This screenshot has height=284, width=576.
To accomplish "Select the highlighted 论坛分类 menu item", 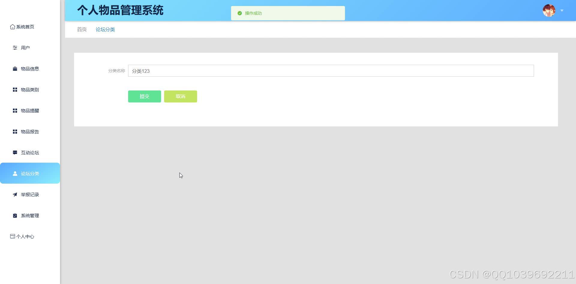I will click(30, 173).
